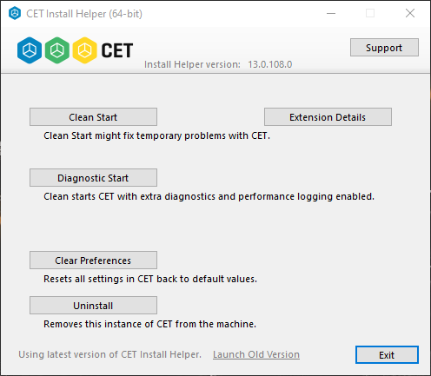Click the yellow hexagon CET logo
This screenshot has height=376, width=431.
pos(84,50)
